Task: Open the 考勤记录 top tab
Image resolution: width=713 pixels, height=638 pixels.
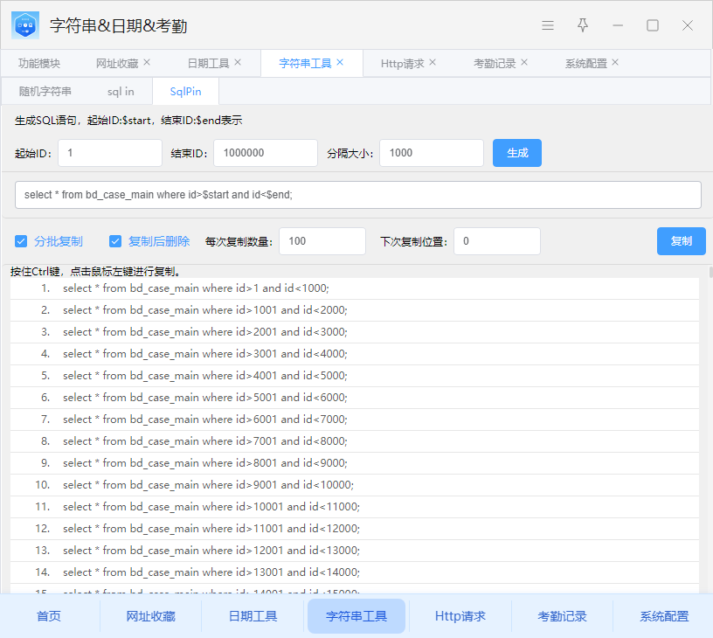Action: pos(495,63)
